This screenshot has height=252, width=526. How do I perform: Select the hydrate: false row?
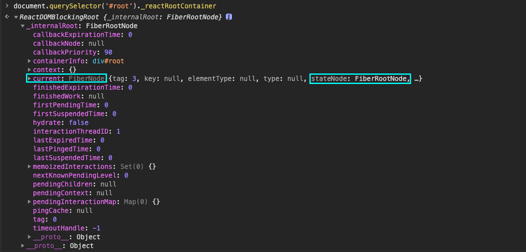[61, 122]
